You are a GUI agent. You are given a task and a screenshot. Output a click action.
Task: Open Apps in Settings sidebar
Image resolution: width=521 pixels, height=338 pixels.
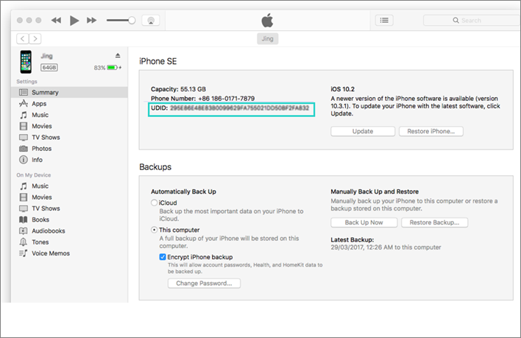(x=69, y=104)
